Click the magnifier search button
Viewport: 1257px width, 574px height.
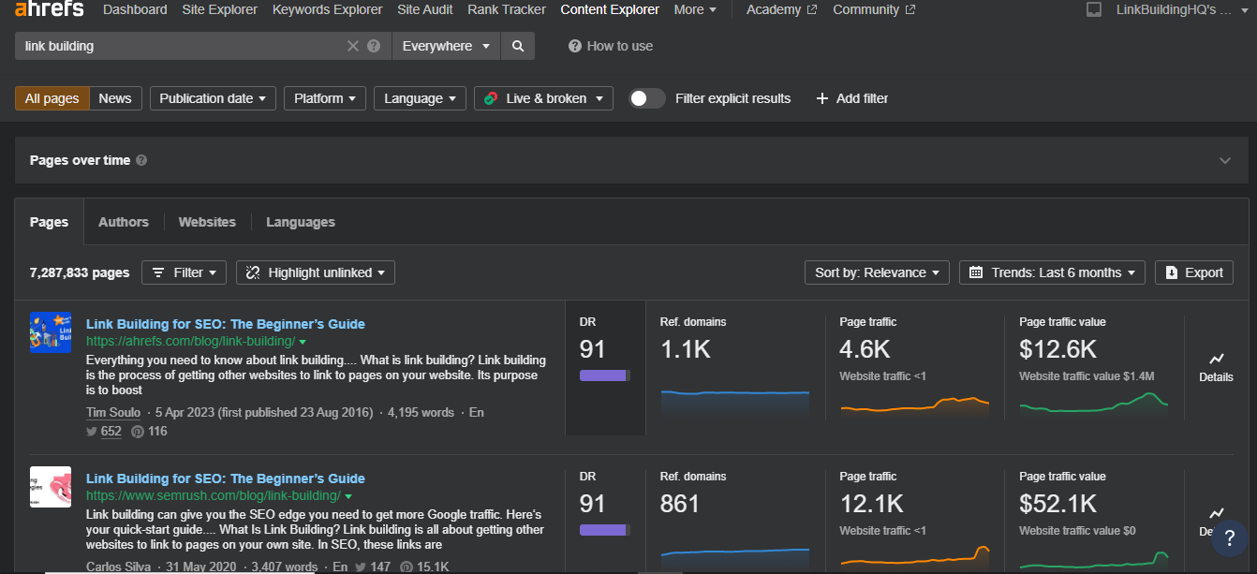[x=518, y=46]
